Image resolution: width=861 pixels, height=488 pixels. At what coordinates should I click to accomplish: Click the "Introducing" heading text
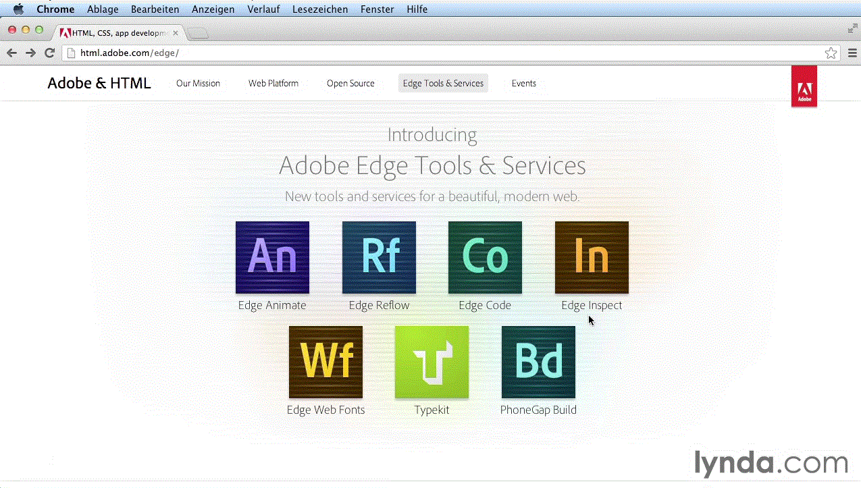pos(432,135)
